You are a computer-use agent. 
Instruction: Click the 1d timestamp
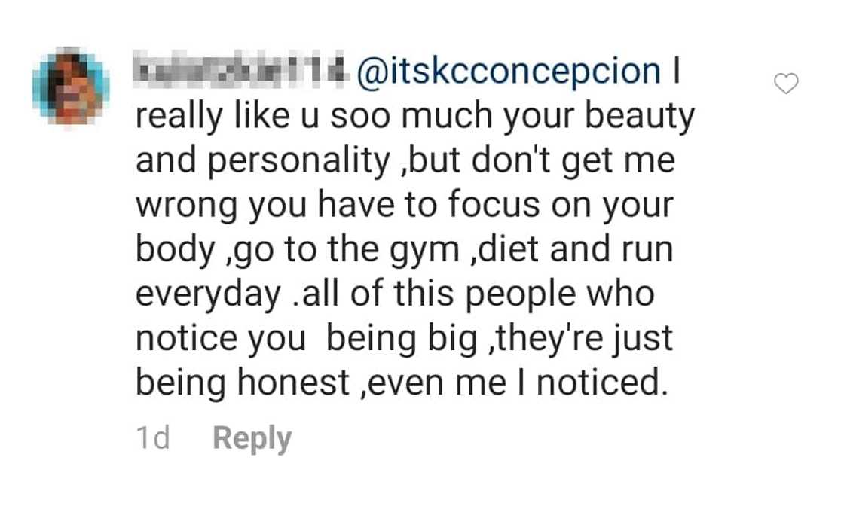153,438
